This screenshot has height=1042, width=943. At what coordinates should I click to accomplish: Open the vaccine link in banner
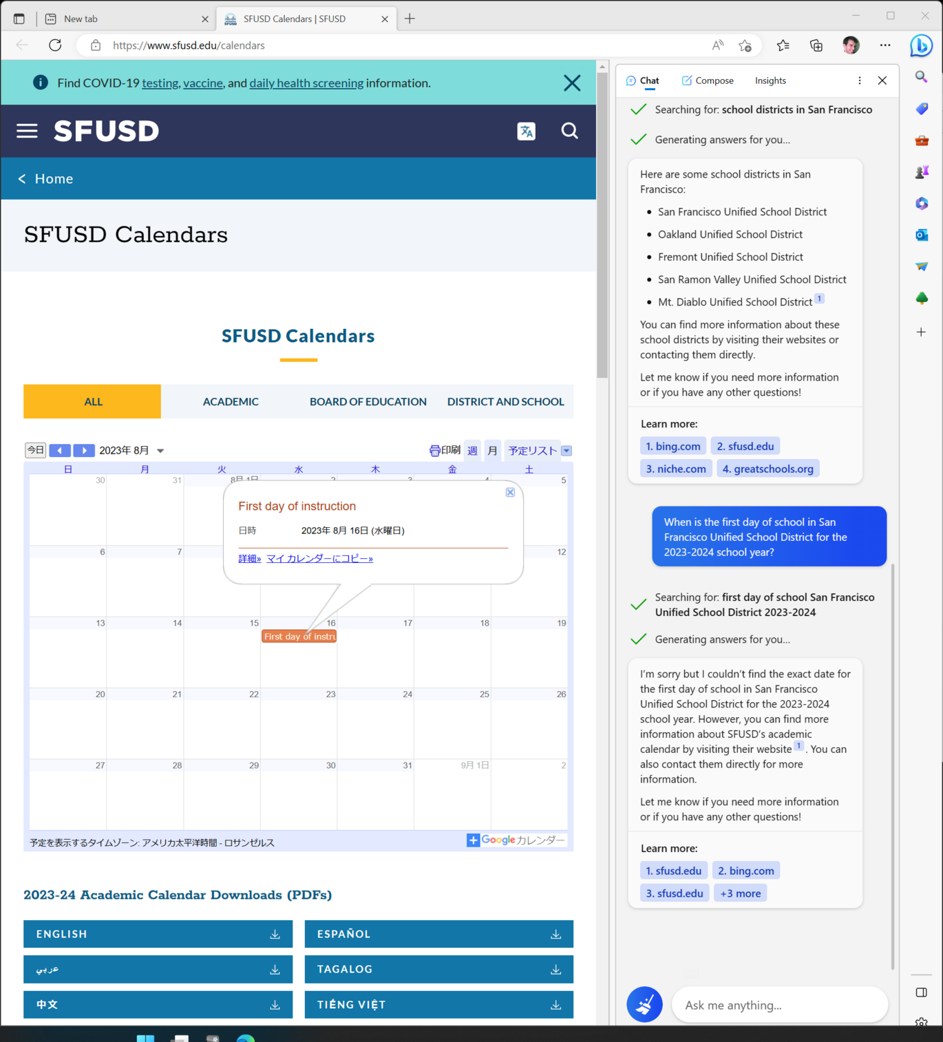point(203,83)
